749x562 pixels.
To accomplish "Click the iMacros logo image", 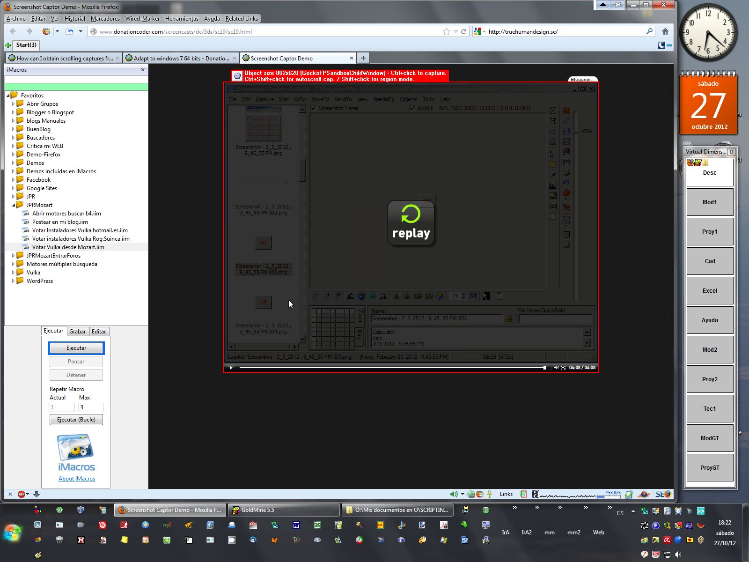I will click(76, 453).
